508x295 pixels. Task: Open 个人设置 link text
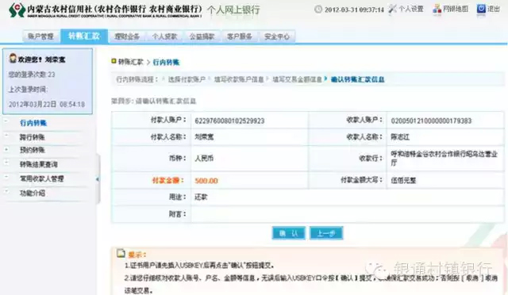pyautogui.click(x=411, y=9)
